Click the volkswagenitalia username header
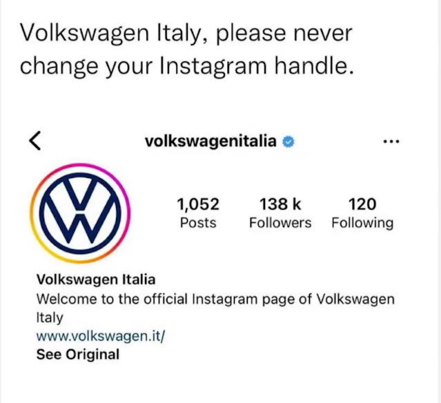441x403 pixels. (x=210, y=141)
